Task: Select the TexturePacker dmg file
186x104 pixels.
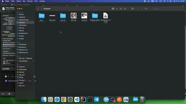Action: point(105,16)
